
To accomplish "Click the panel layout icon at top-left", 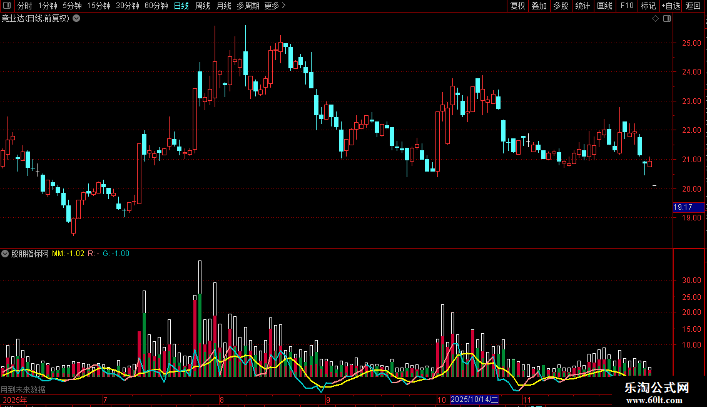I will pos(7,6).
